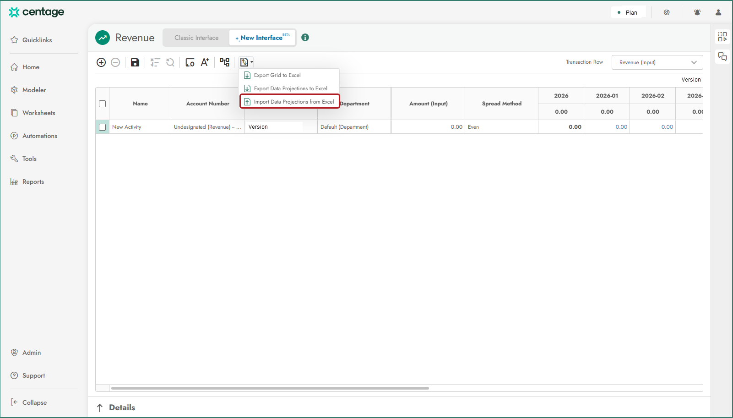
Task: Click the decimal places icon
Action: click(x=190, y=62)
